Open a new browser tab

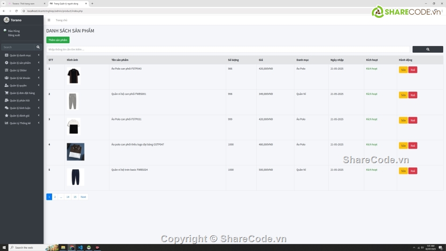click(92, 3)
